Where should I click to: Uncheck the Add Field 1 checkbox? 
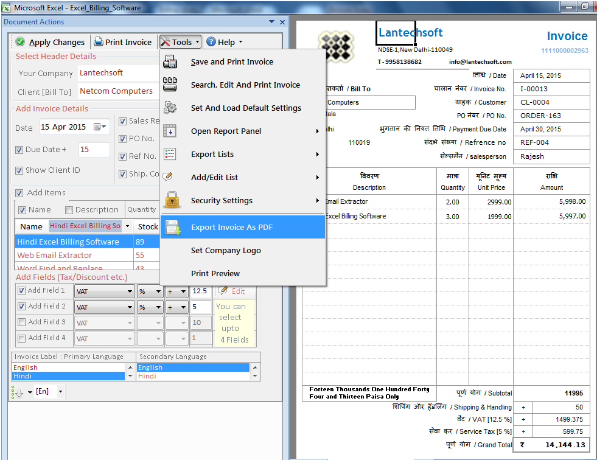[x=22, y=291]
